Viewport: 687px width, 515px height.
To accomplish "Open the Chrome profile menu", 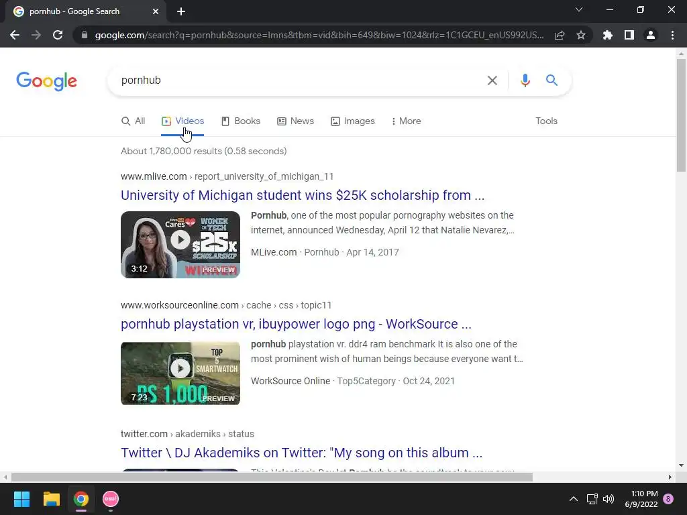I will point(651,35).
